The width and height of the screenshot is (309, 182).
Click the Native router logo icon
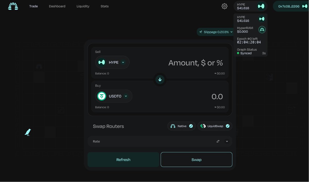coord(173,126)
